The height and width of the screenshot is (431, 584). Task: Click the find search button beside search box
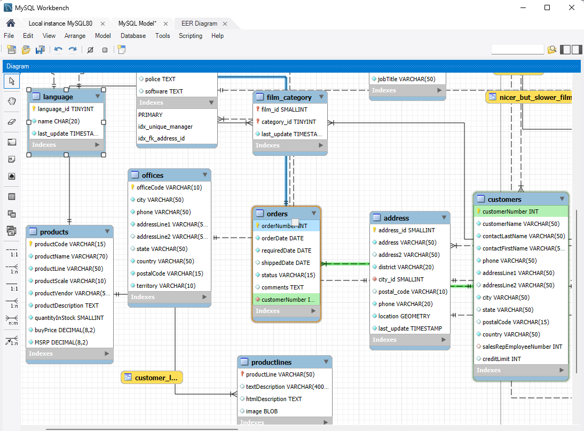click(552, 50)
